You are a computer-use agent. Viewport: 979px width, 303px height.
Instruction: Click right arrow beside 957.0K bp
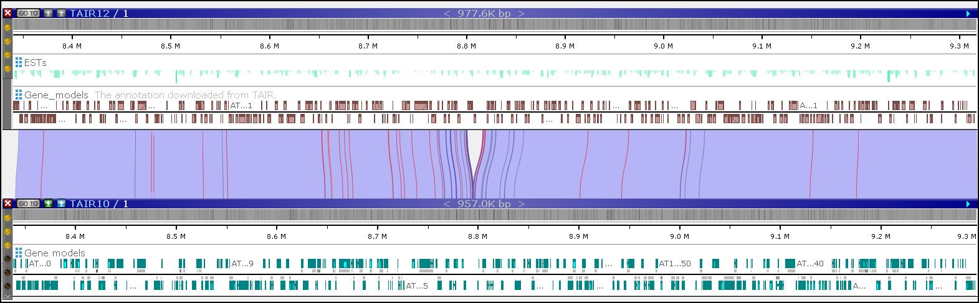(x=522, y=203)
